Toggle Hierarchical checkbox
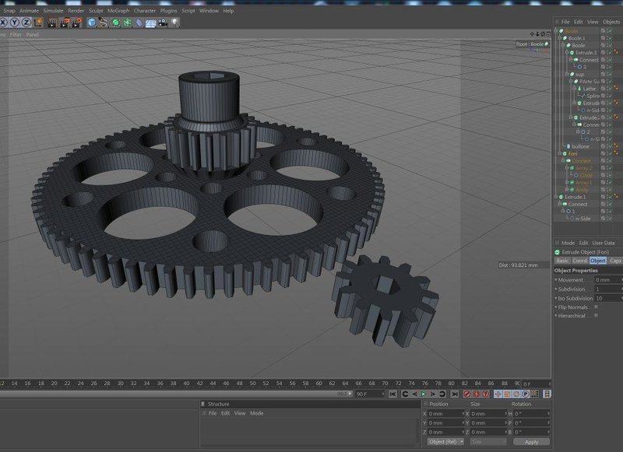This screenshot has width=623, height=452. 596,316
